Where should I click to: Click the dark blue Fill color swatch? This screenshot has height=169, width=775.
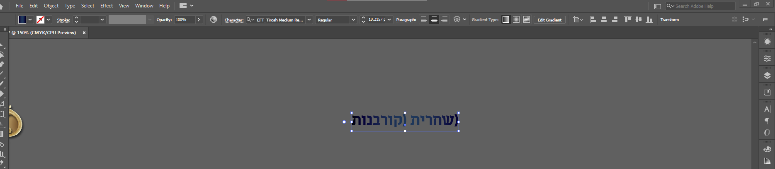click(22, 19)
